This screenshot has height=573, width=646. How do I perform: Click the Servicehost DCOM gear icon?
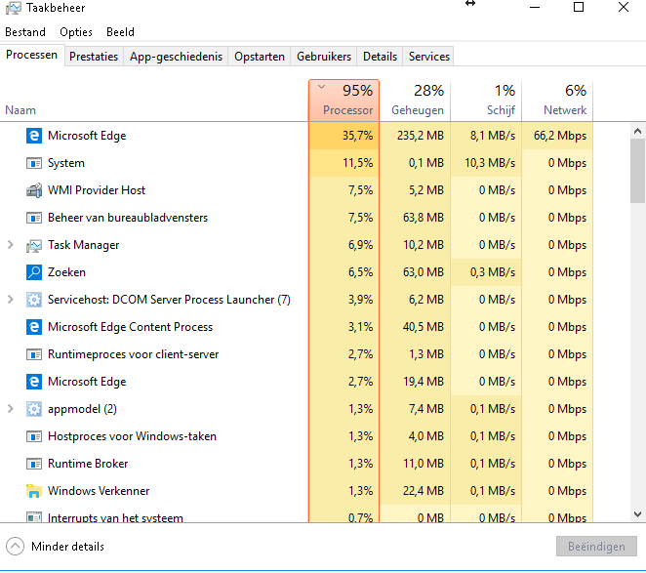tap(34, 300)
